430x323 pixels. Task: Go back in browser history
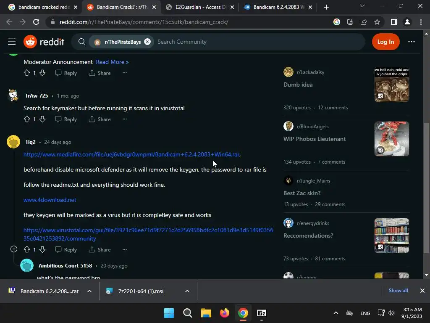(x=9, y=22)
